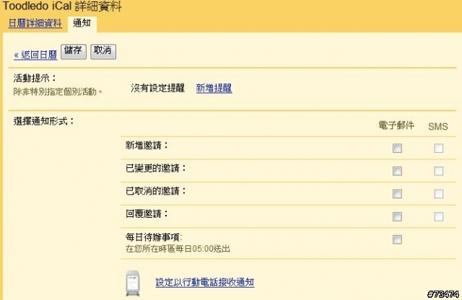The width and height of the screenshot is (462, 300).
Task: Save settings with 儲存 button
Action: tap(74, 51)
